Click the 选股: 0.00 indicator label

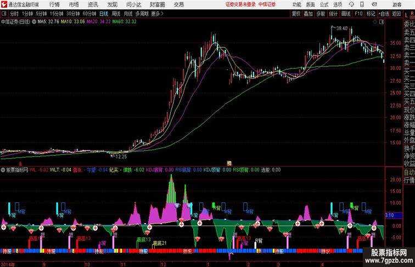(x=271, y=170)
